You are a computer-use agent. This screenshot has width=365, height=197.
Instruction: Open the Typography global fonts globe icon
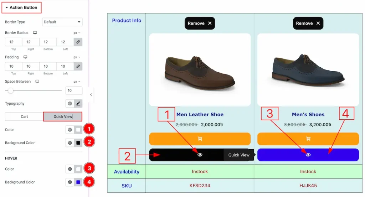70,104
